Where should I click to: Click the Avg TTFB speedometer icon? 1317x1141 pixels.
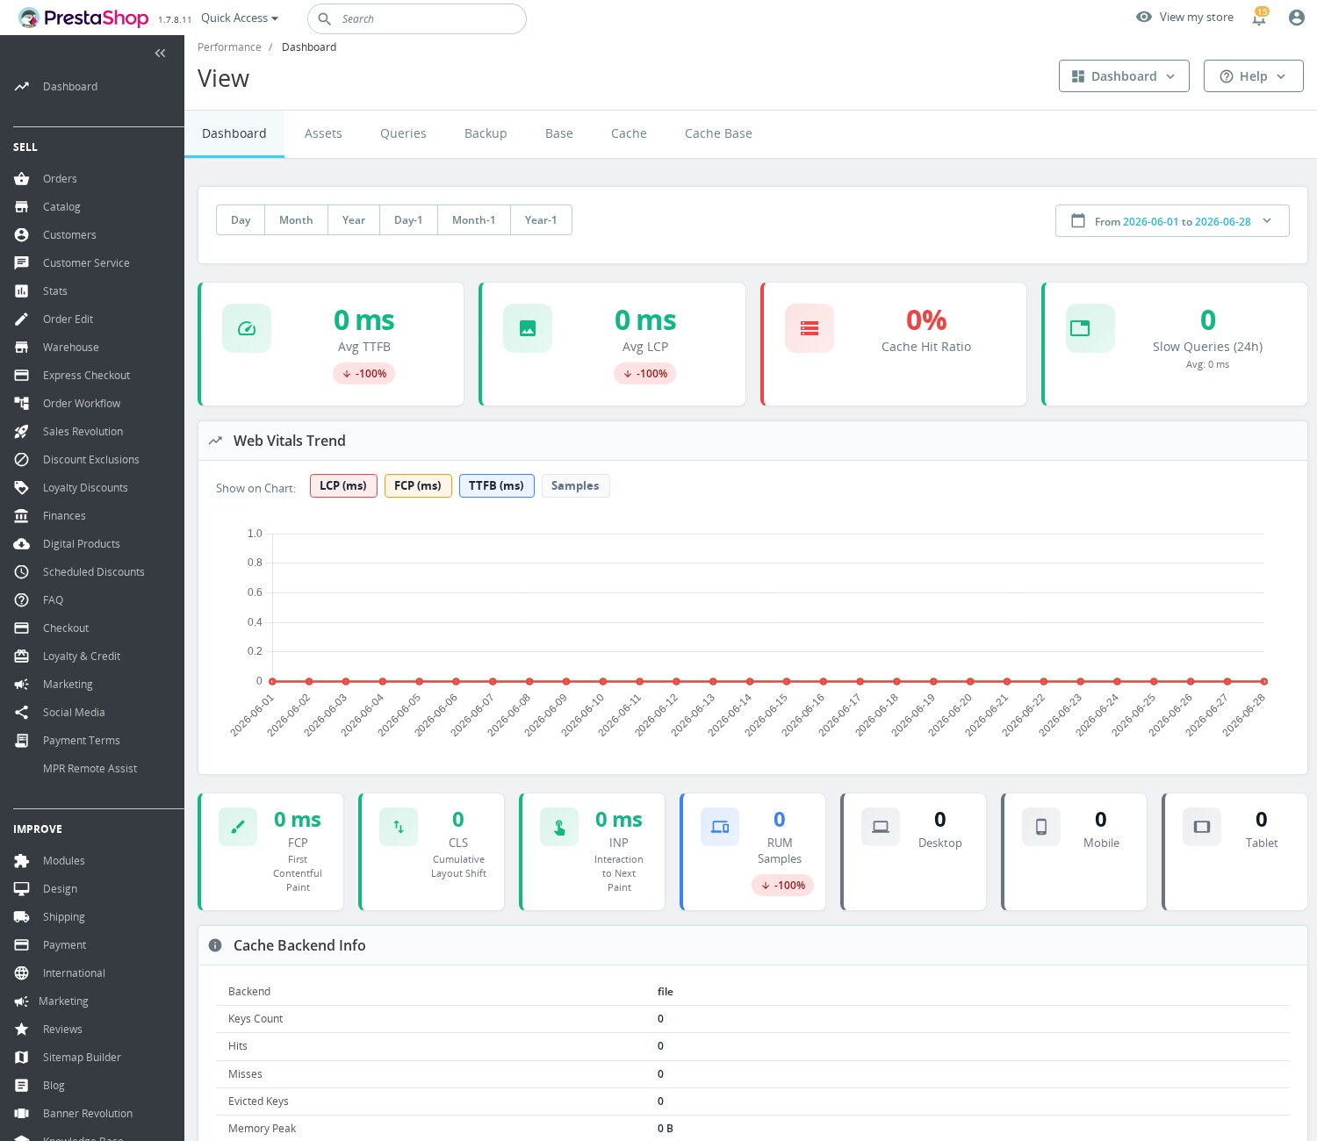[247, 328]
